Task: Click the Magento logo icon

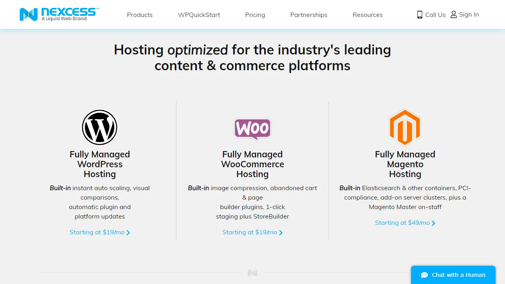Action: [x=405, y=127]
